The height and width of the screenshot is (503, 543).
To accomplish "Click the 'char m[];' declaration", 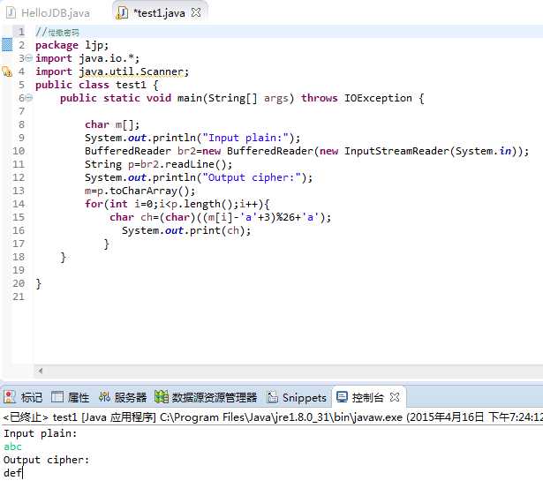I will click(x=112, y=124).
